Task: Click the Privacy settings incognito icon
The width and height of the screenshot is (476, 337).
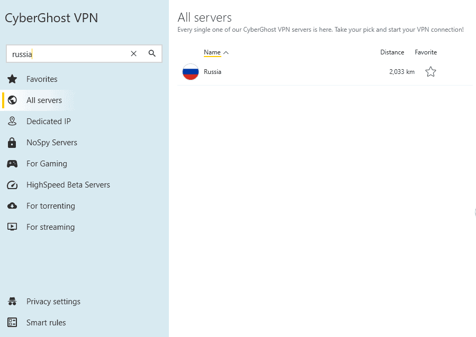Action: (12, 301)
